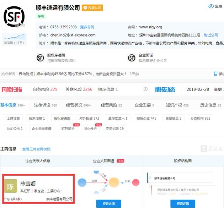Open the 更多号码 link
This screenshot has width=224, height=208.
(x=87, y=27)
